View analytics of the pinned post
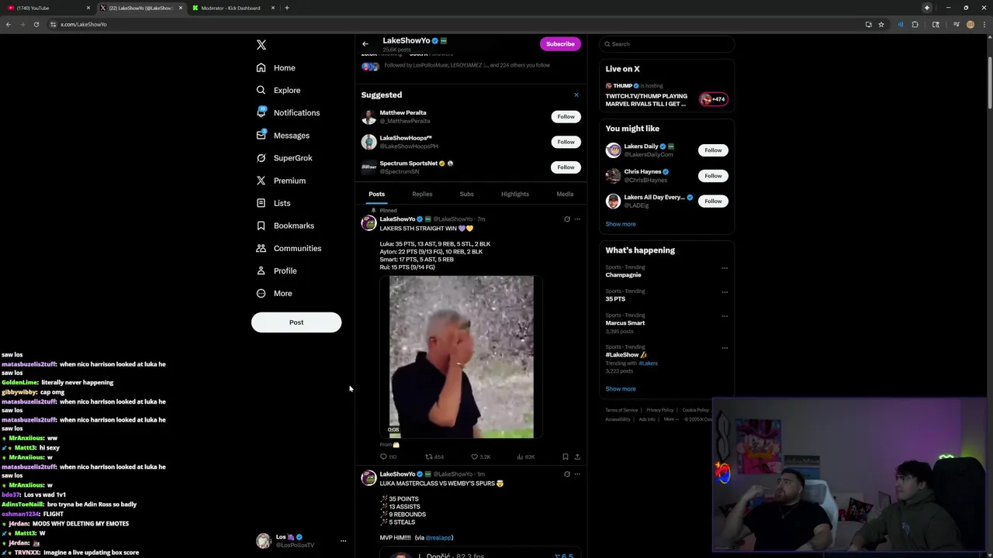 pyautogui.click(x=526, y=456)
